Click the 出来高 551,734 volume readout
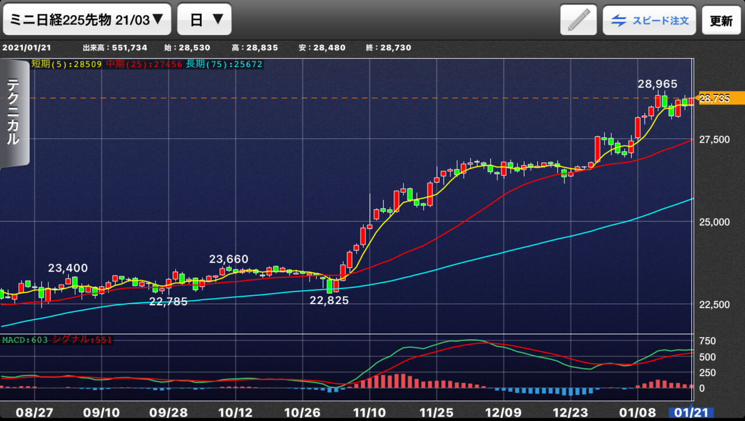Screen dimensions: 745x421 click(x=115, y=48)
